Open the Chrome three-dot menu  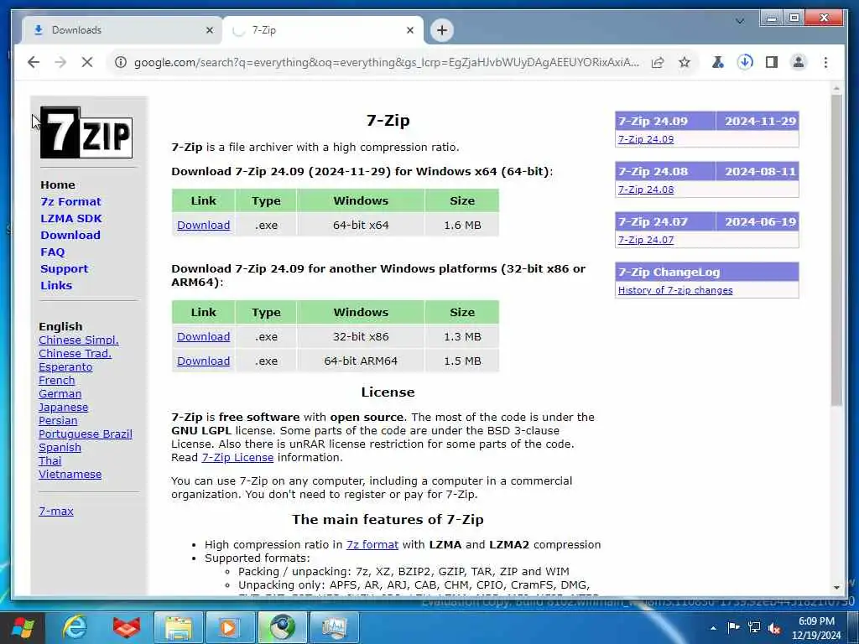point(825,62)
